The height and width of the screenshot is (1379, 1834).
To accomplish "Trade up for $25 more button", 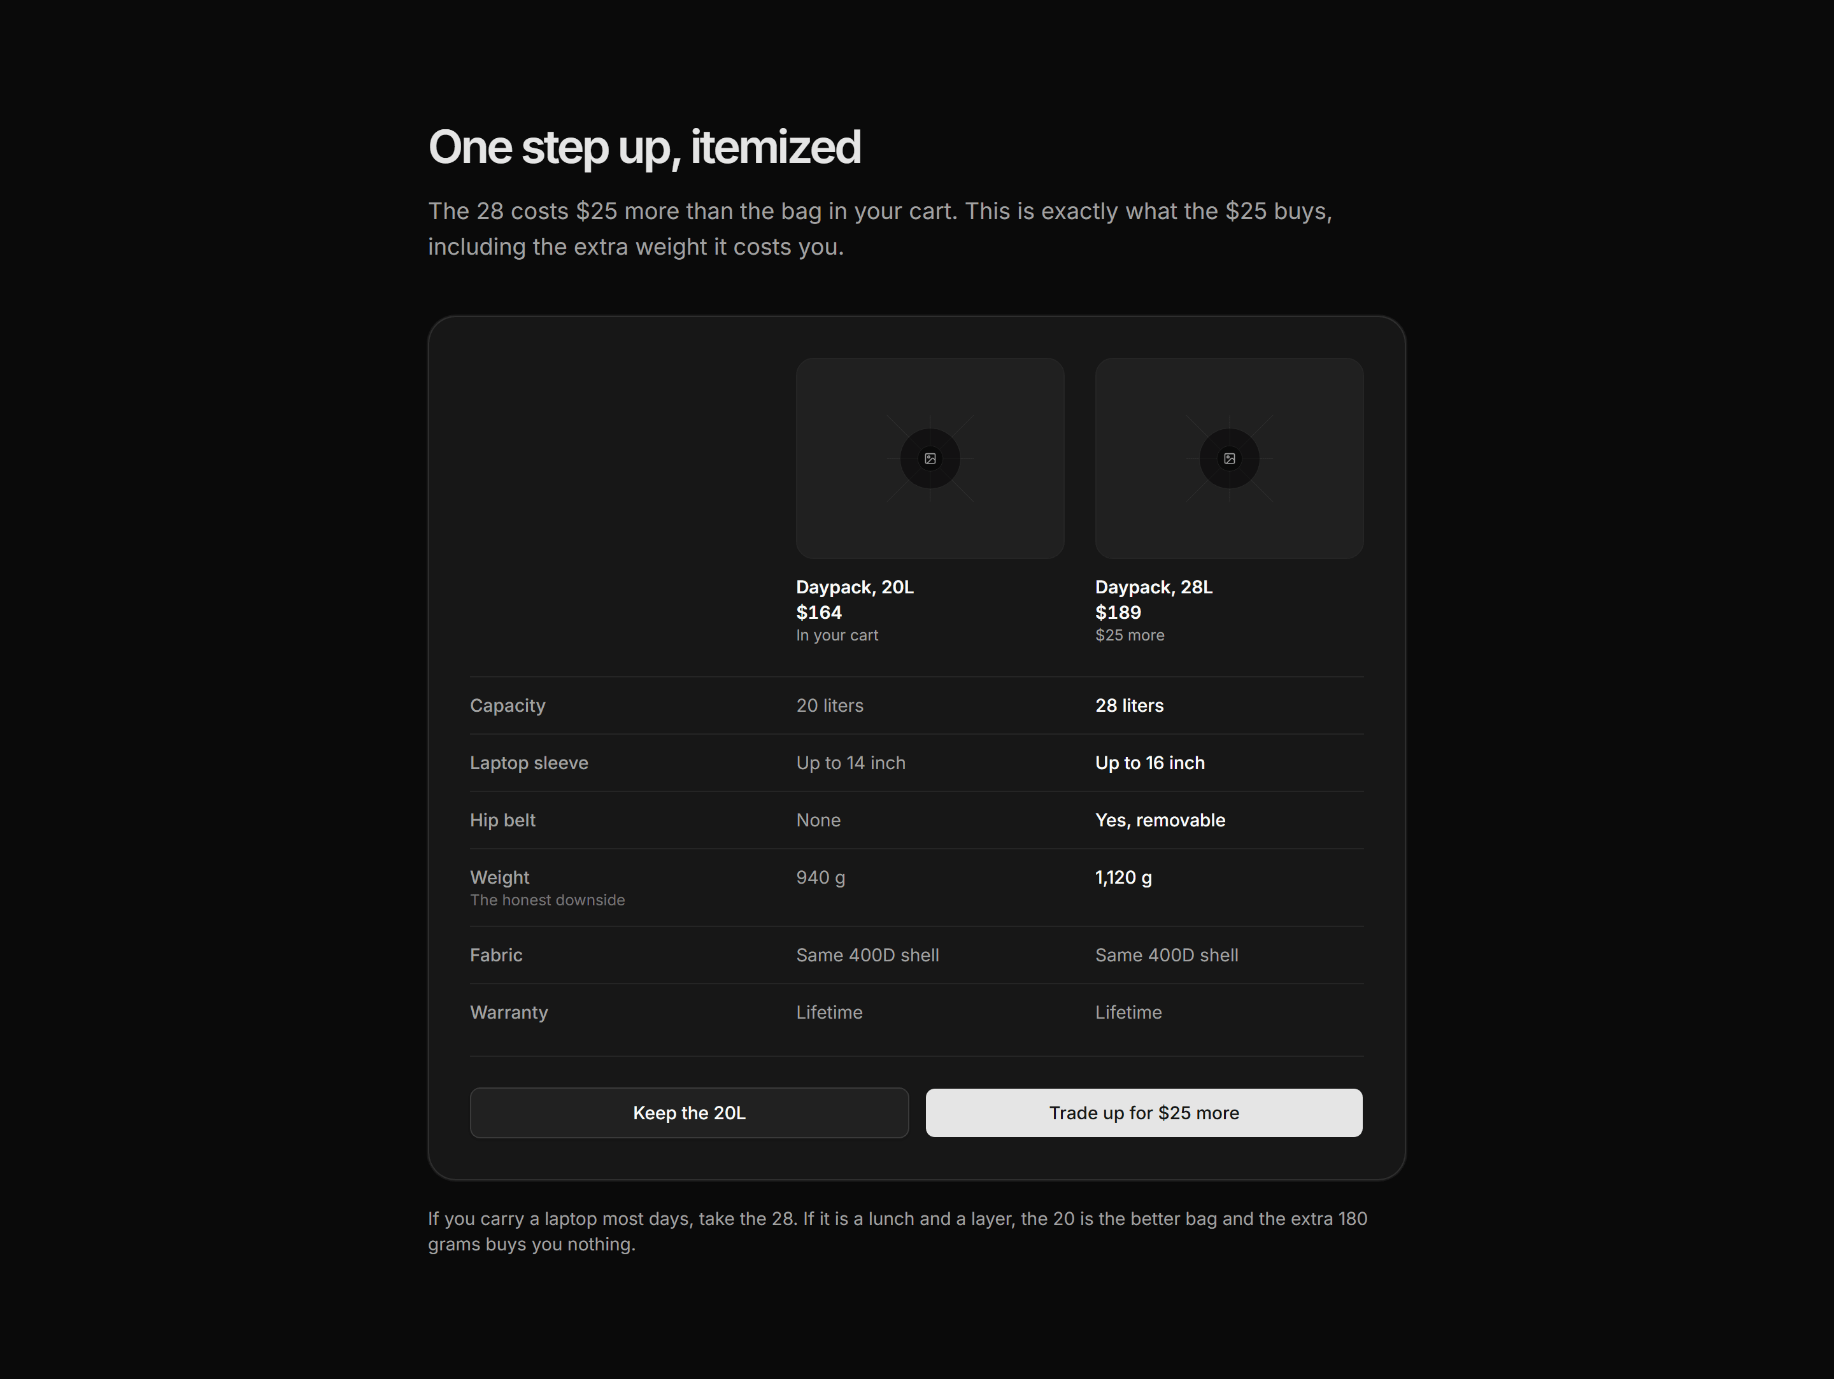I will click(x=1144, y=1113).
